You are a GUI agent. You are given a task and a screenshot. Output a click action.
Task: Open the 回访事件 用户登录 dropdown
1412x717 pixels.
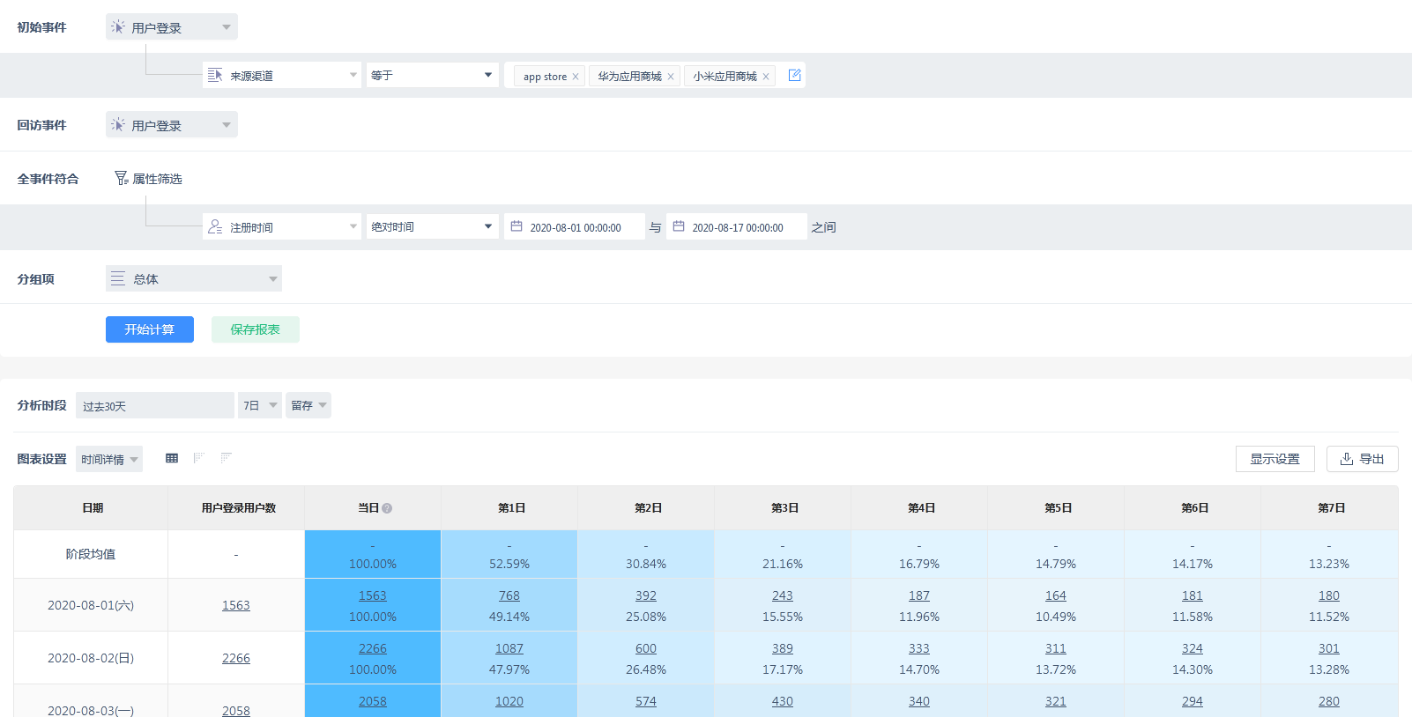click(172, 125)
